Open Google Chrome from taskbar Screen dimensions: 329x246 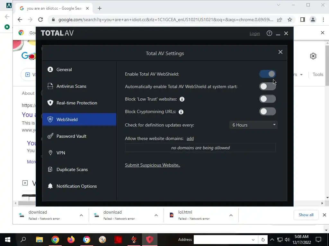point(55,240)
